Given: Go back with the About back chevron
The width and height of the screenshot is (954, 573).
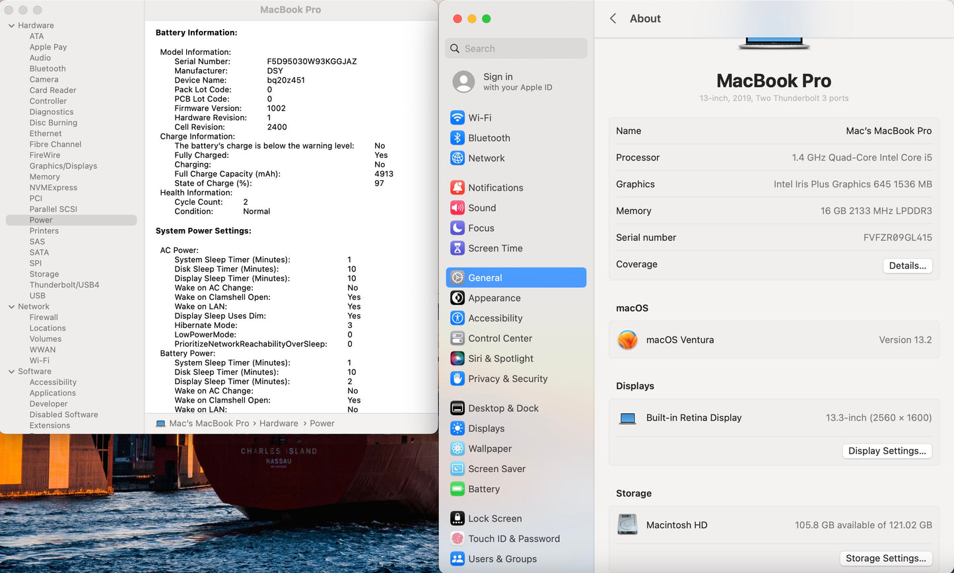Looking at the screenshot, I should pyautogui.click(x=613, y=18).
